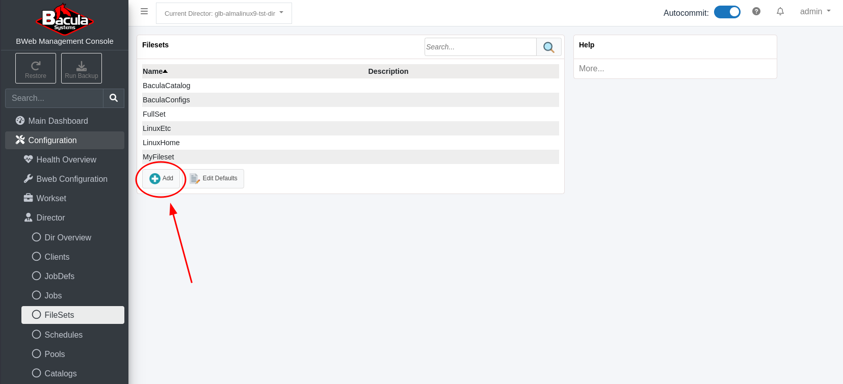Toggle the Autocommit switch

(x=727, y=12)
